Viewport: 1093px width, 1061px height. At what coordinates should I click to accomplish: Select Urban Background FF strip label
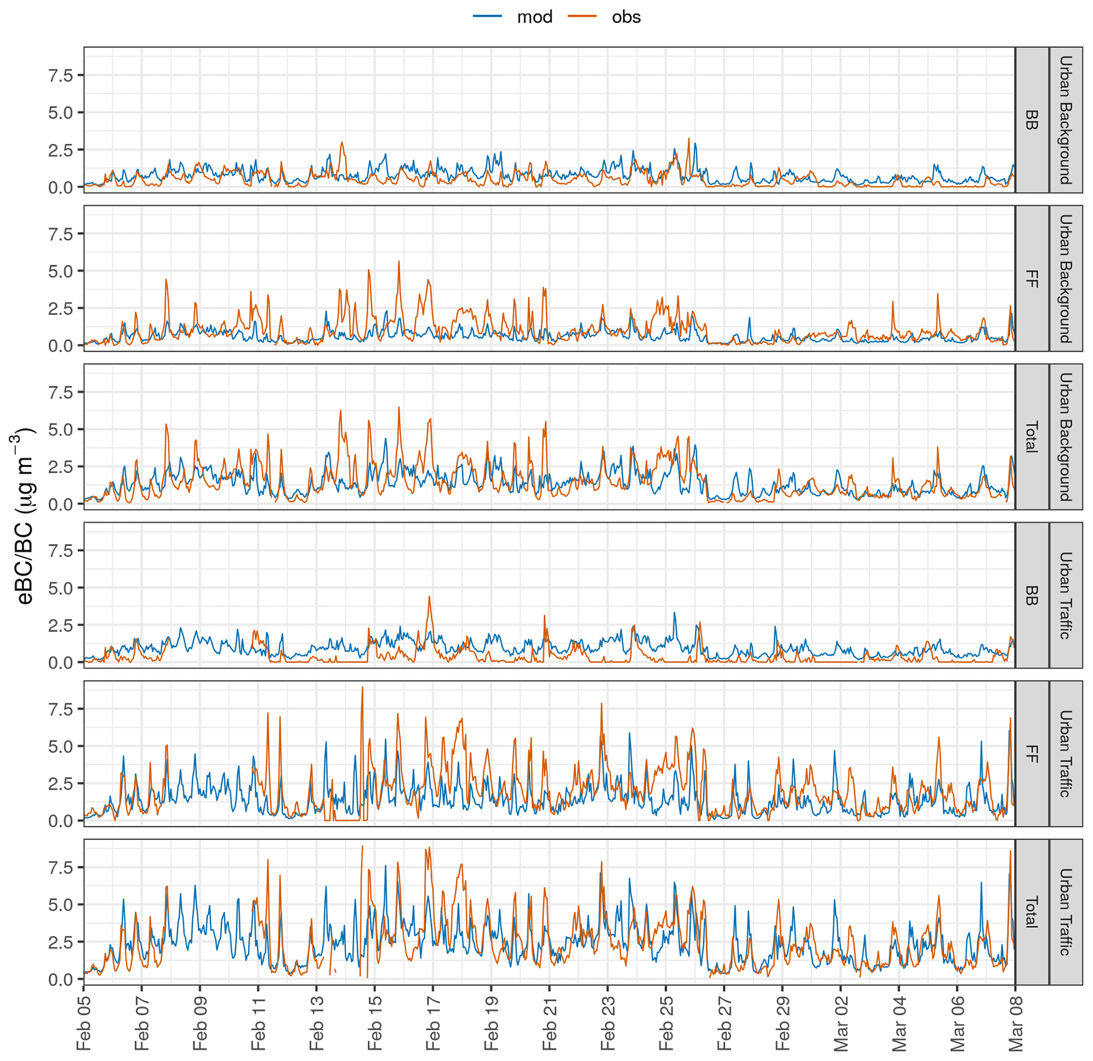coord(1032,278)
